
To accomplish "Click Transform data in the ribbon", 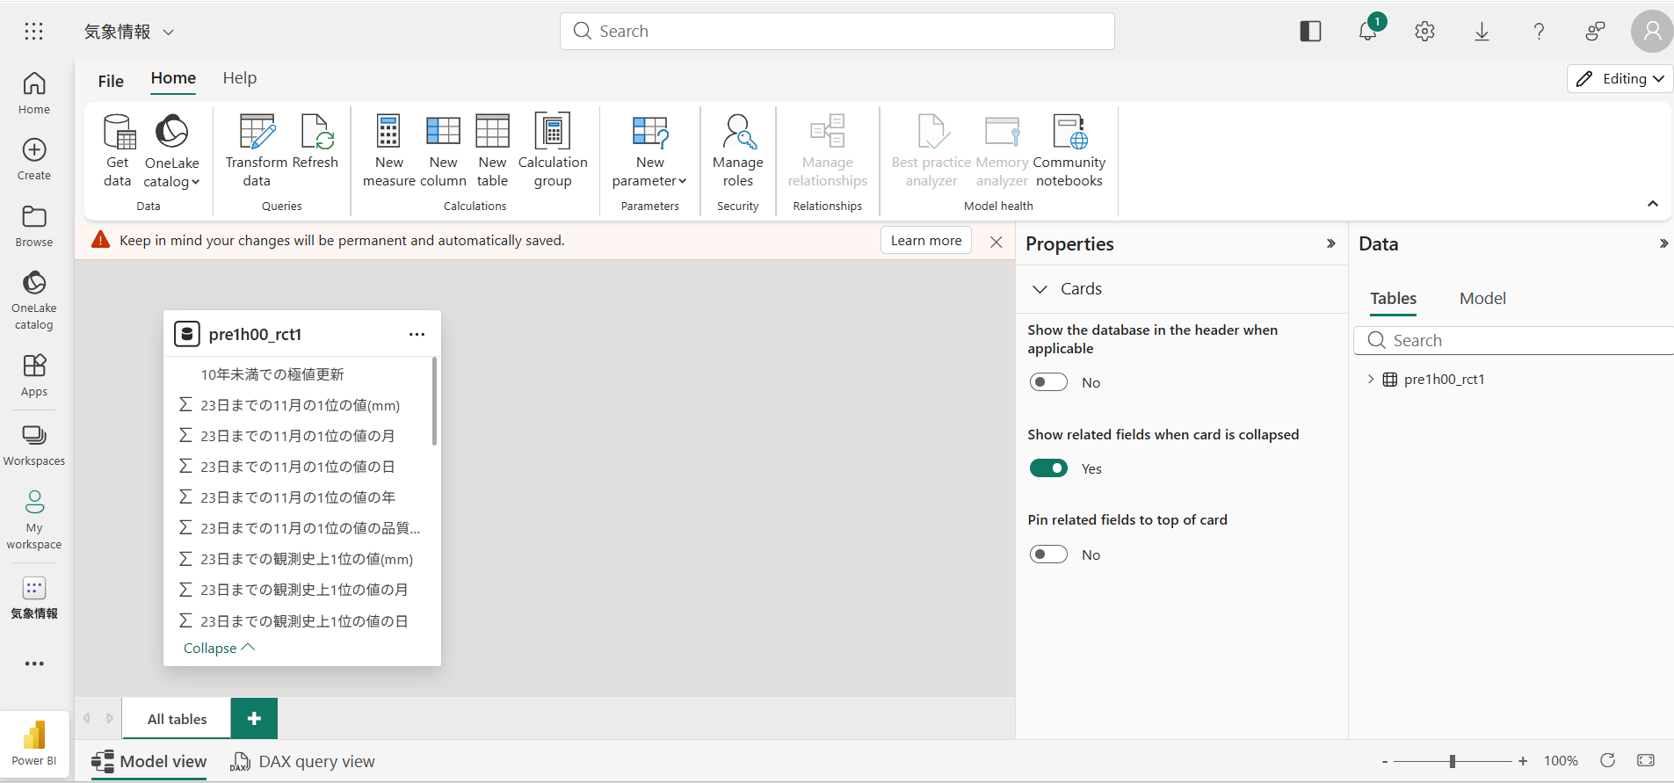I will click(x=257, y=150).
